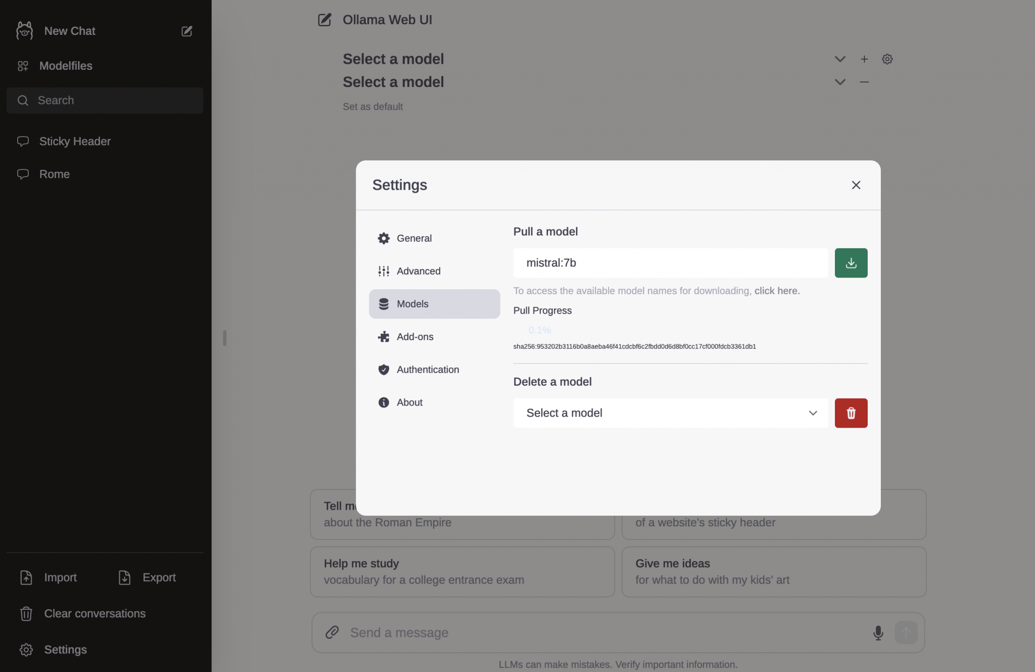1035x672 pixels.
Task: Click the 'click here' link for model names
Action: point(777,291)
